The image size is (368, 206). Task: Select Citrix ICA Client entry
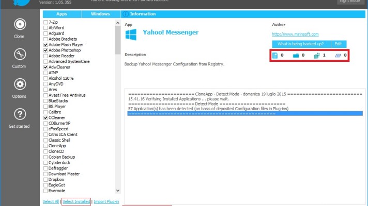coord(63,134)
